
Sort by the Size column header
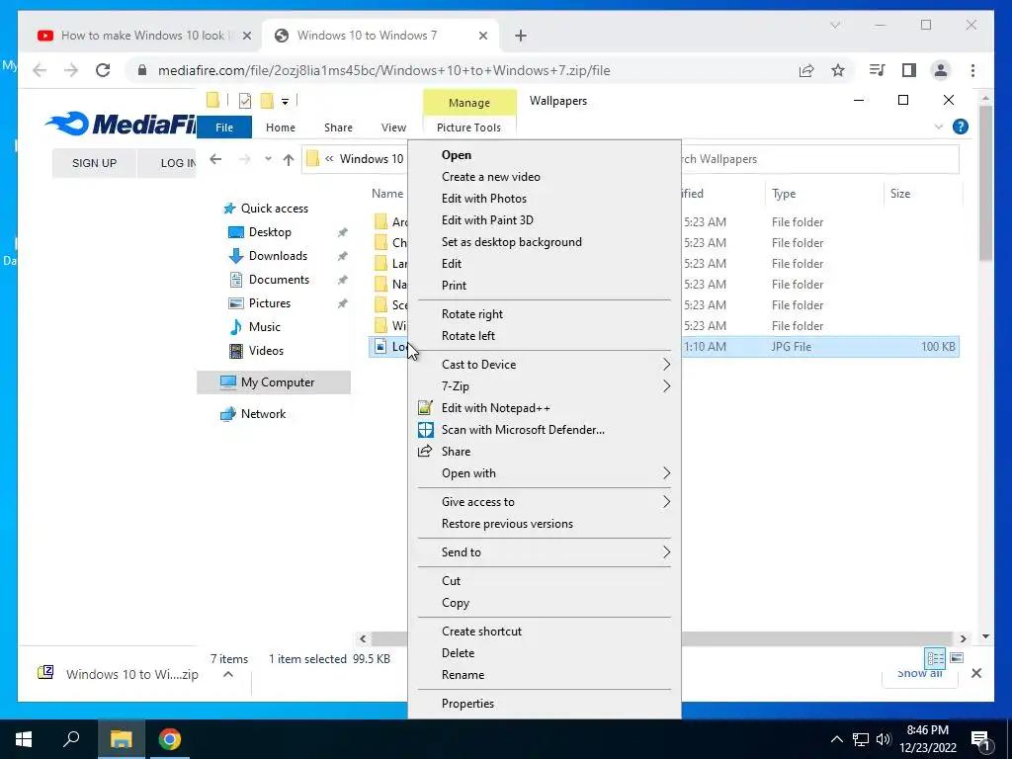point(899,194)
